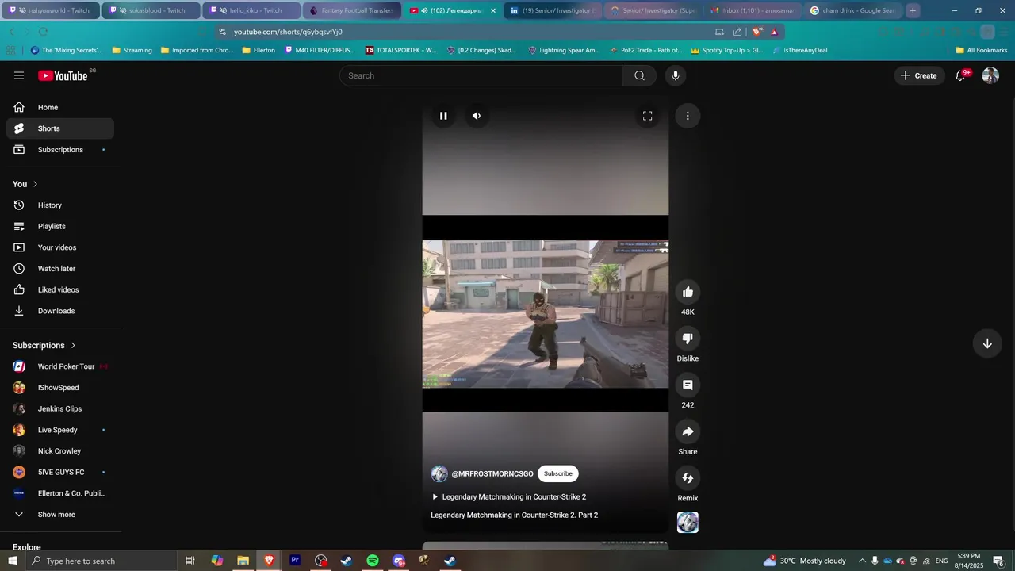Open Watch later list
This screenshot has width=1015, height=571.
(60, 269)
